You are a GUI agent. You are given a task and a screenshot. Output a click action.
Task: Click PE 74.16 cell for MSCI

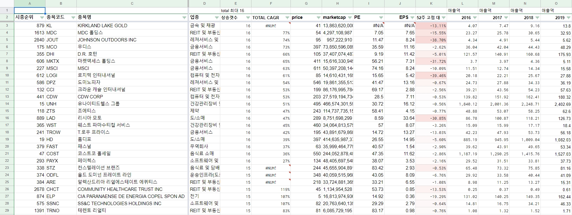pyautogui.click(x=369, y=68)
